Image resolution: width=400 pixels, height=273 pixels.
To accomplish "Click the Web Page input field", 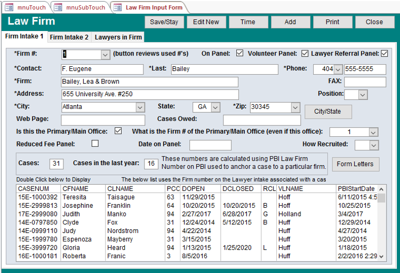I will click(x=102, y=120).
